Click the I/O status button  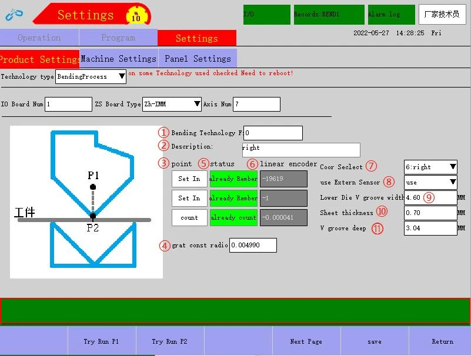(267, 15)
